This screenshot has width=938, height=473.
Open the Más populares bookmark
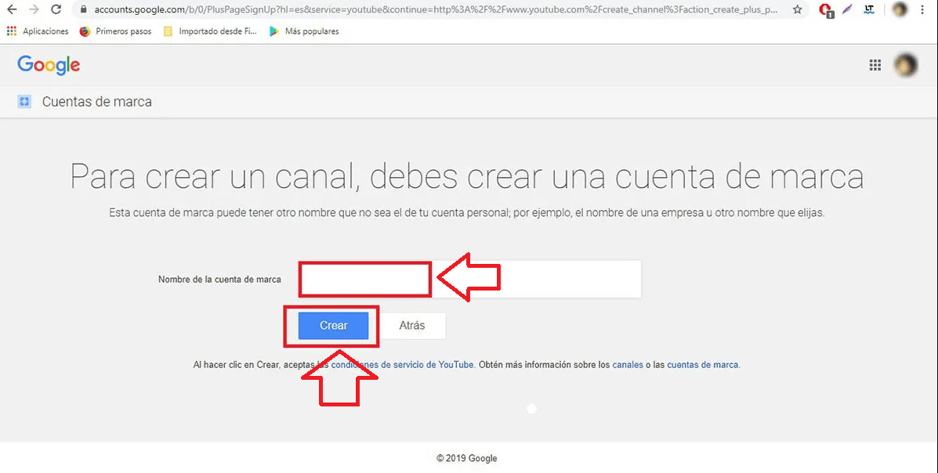point(304,31)
